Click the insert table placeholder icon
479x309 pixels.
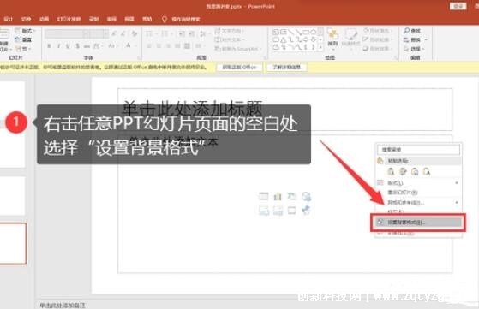[264, 197]
